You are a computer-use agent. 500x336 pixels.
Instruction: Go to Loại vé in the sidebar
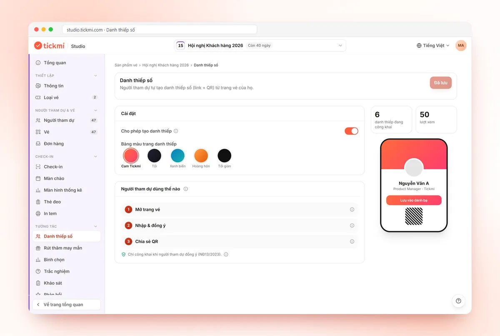(x=67, y=98)
